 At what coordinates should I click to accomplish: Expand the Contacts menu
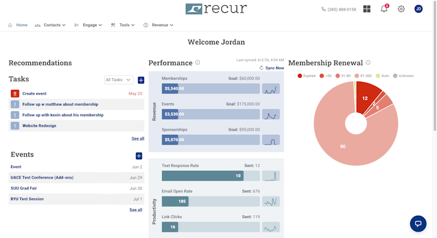50,25
